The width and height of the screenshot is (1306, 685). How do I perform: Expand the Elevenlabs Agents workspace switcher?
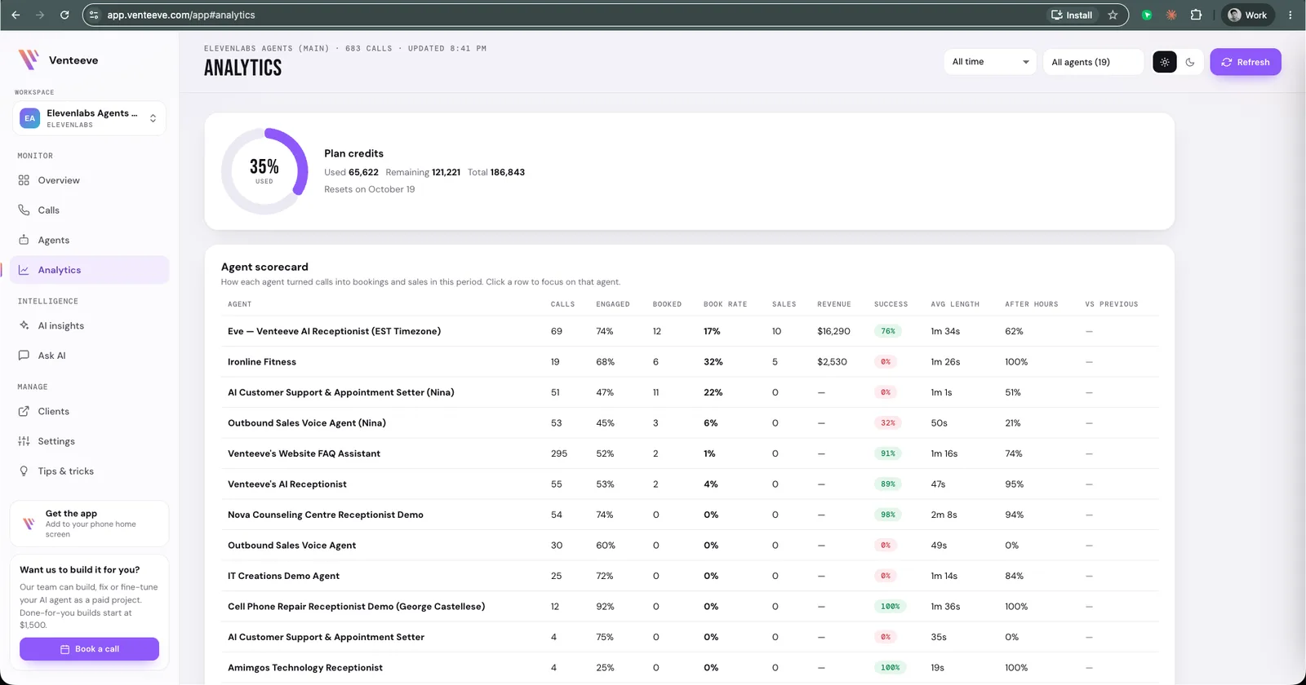tap(90, 118)
